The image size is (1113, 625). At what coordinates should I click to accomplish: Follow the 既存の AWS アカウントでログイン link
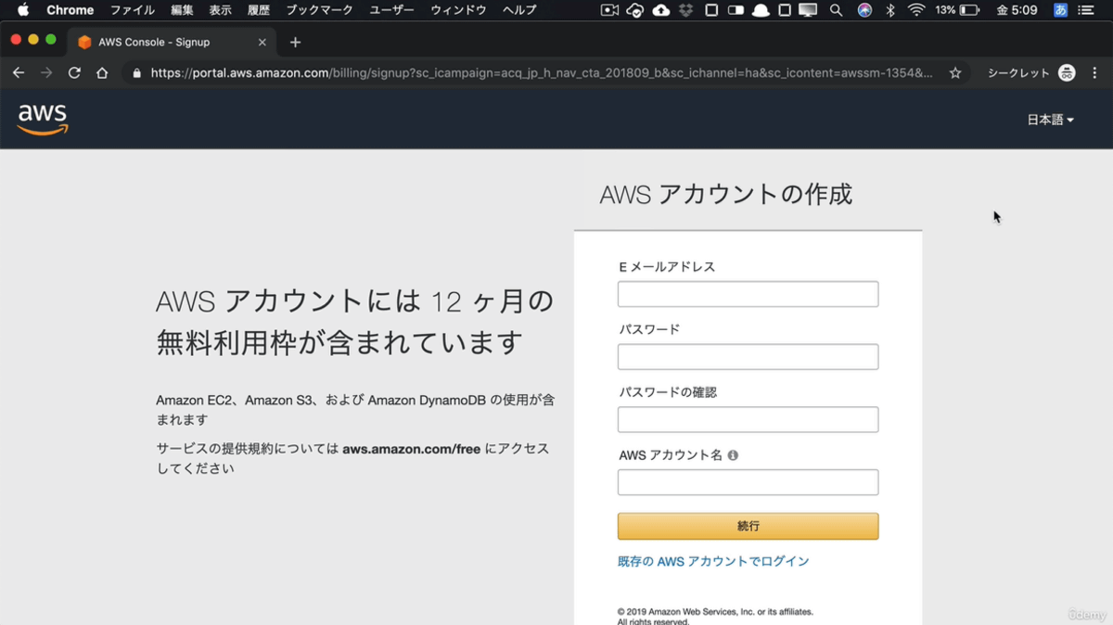[x=713, y=561]
